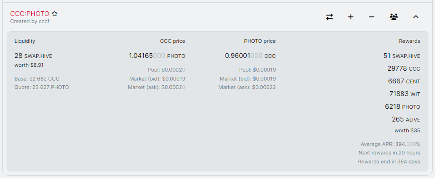
Task: Click the 28 SWAP.HIVE liquidity value
Action: pyautogui.click(x=33, y=56)
